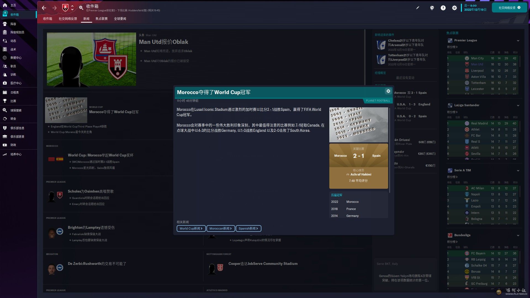This screenshot has height=298, width=530.
Task: Open the Finances sidebar icon
Action: coord(5,145)
